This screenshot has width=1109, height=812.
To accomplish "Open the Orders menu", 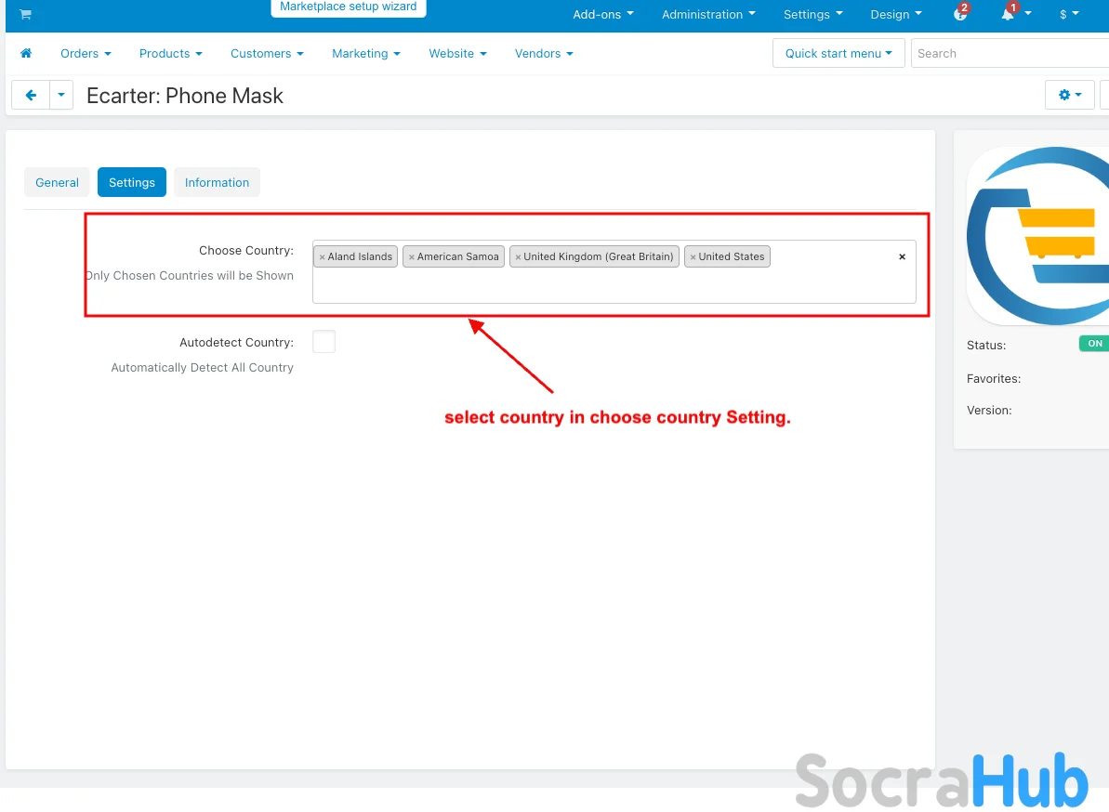I will (86, 53).
